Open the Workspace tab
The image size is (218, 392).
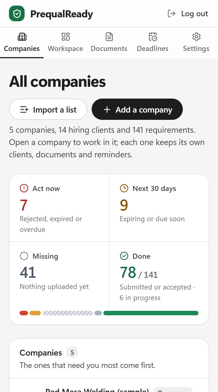click(x=65, y=43)
